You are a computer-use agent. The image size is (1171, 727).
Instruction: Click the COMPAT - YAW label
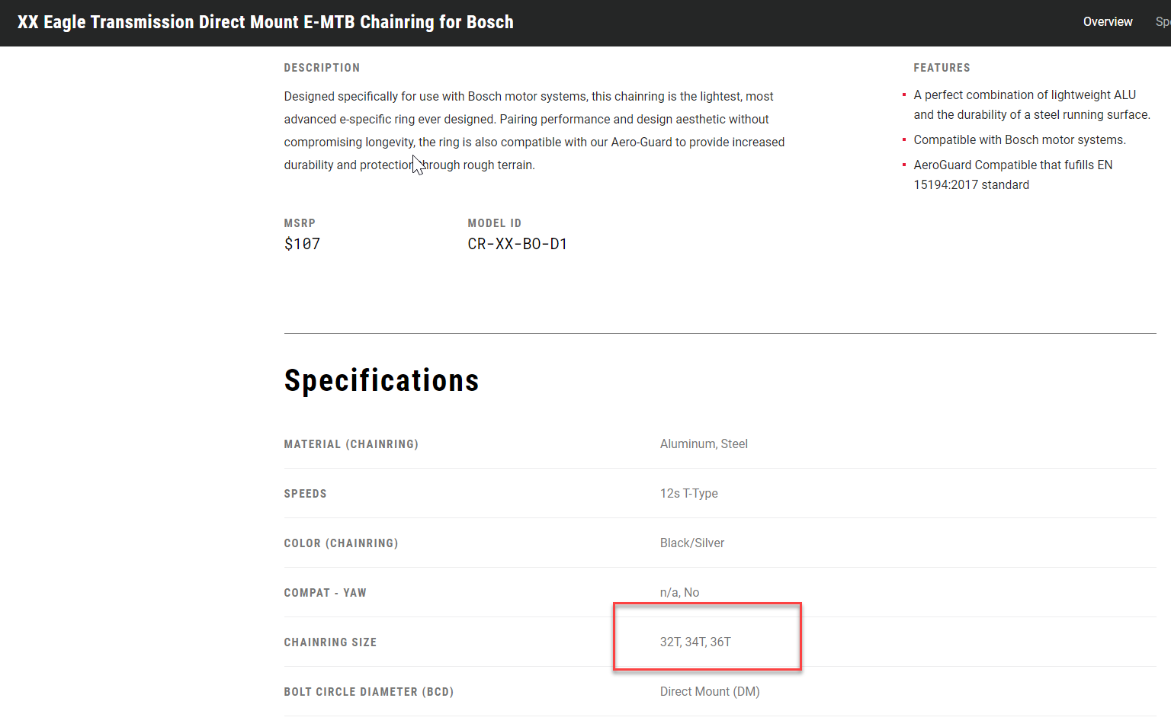tap(326, 593)
